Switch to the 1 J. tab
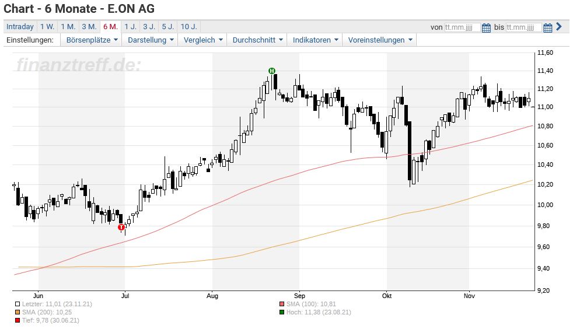Image resolution: width=573 pixels, height=329 pixels. 130,27
